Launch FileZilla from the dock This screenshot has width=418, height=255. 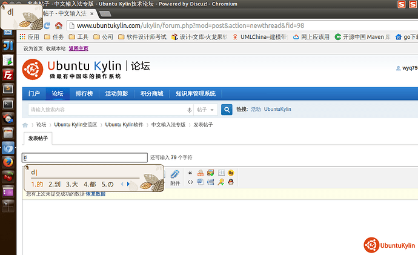pos(8,75)
